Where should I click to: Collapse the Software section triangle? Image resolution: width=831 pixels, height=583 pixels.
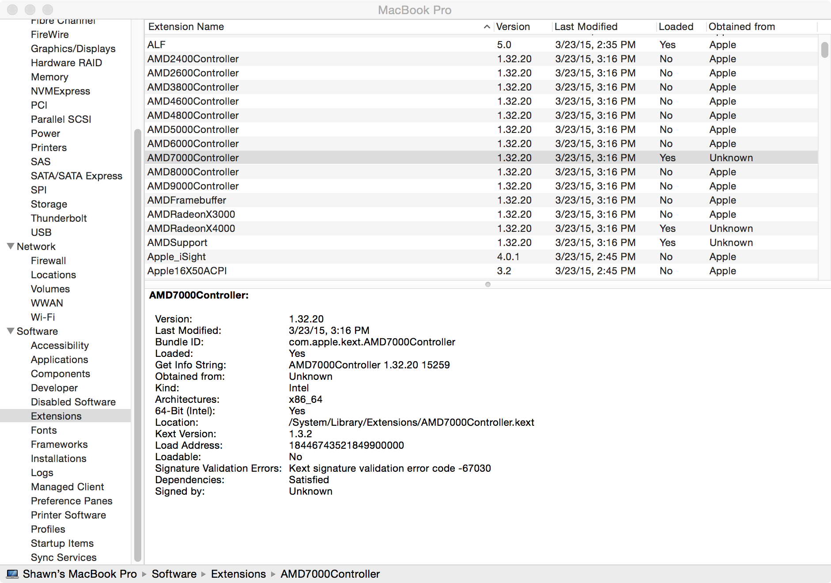(x=11, y=331)
